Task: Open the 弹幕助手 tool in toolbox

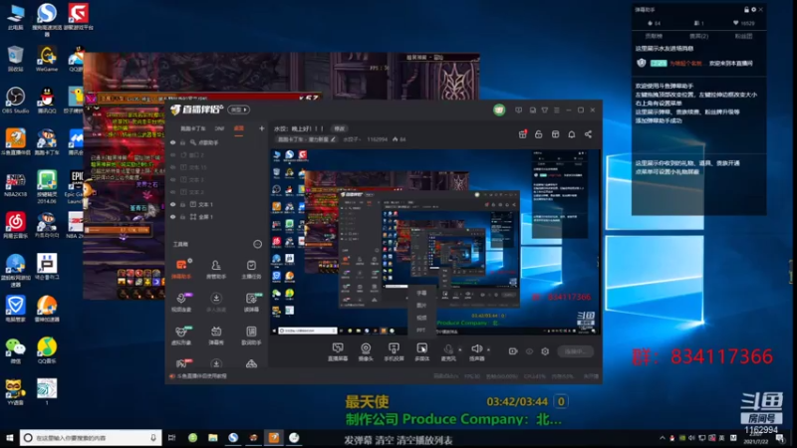Action: [181, 269]
